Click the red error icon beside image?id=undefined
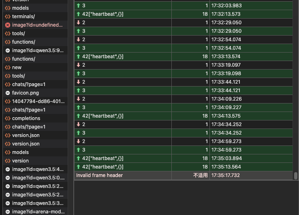The height and width of the screenshot is (215, 299). (x=7, y=25)
